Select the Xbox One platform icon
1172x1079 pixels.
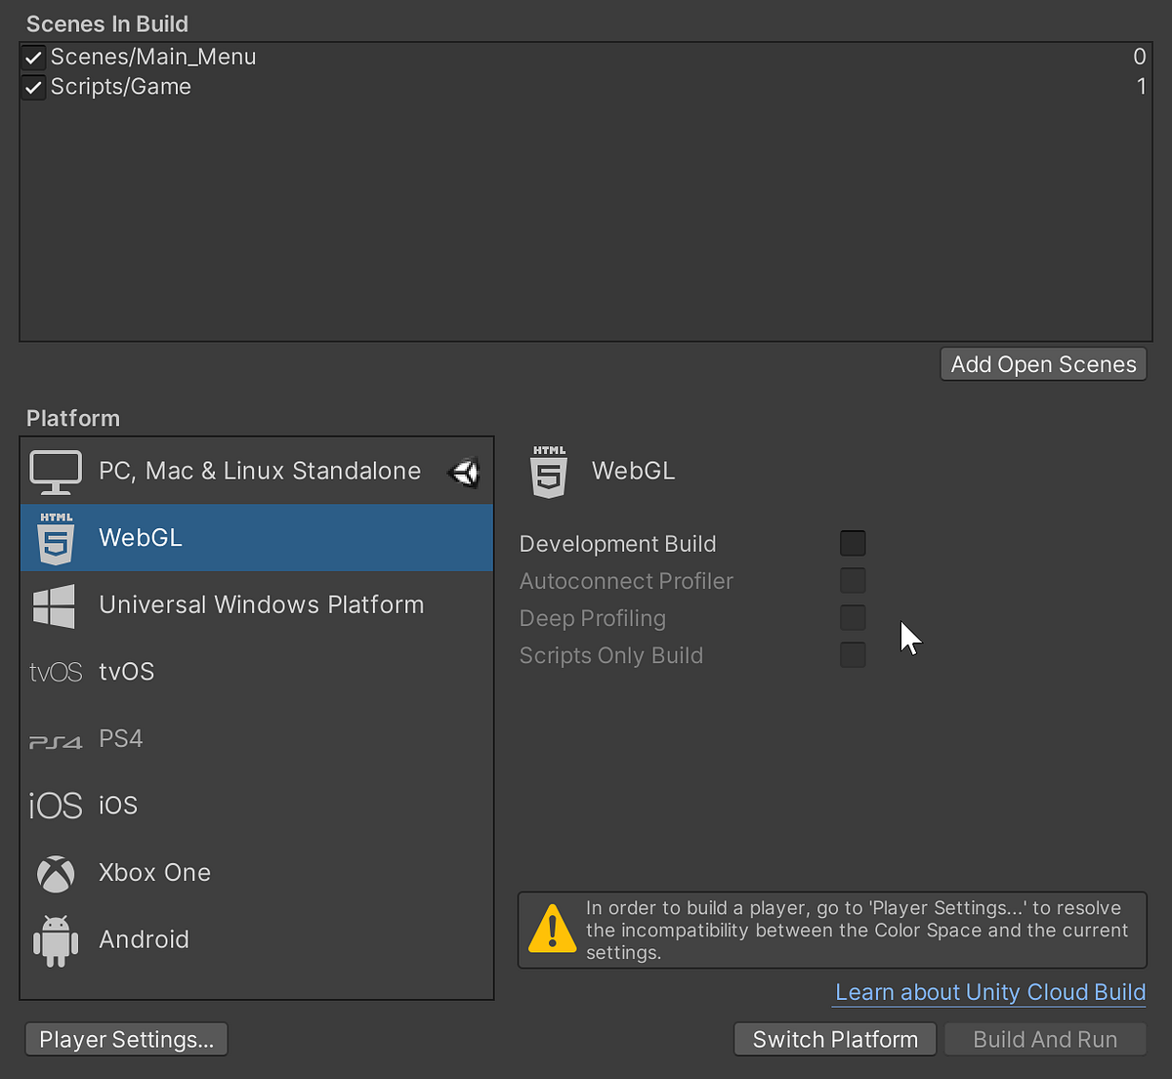click(55, 872)
